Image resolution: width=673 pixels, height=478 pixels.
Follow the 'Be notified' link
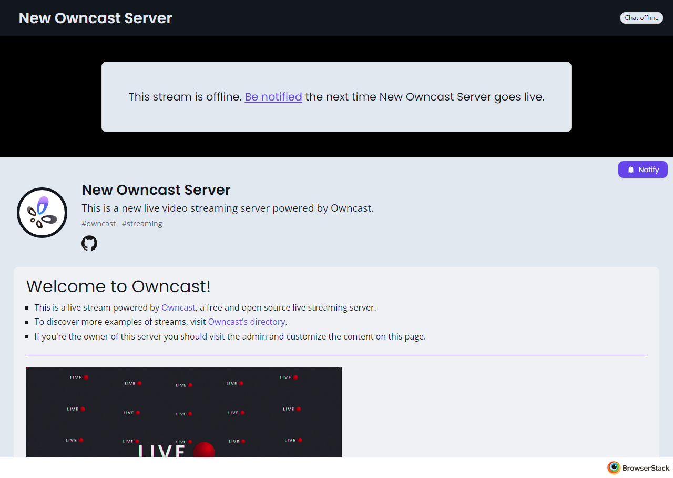273,97
